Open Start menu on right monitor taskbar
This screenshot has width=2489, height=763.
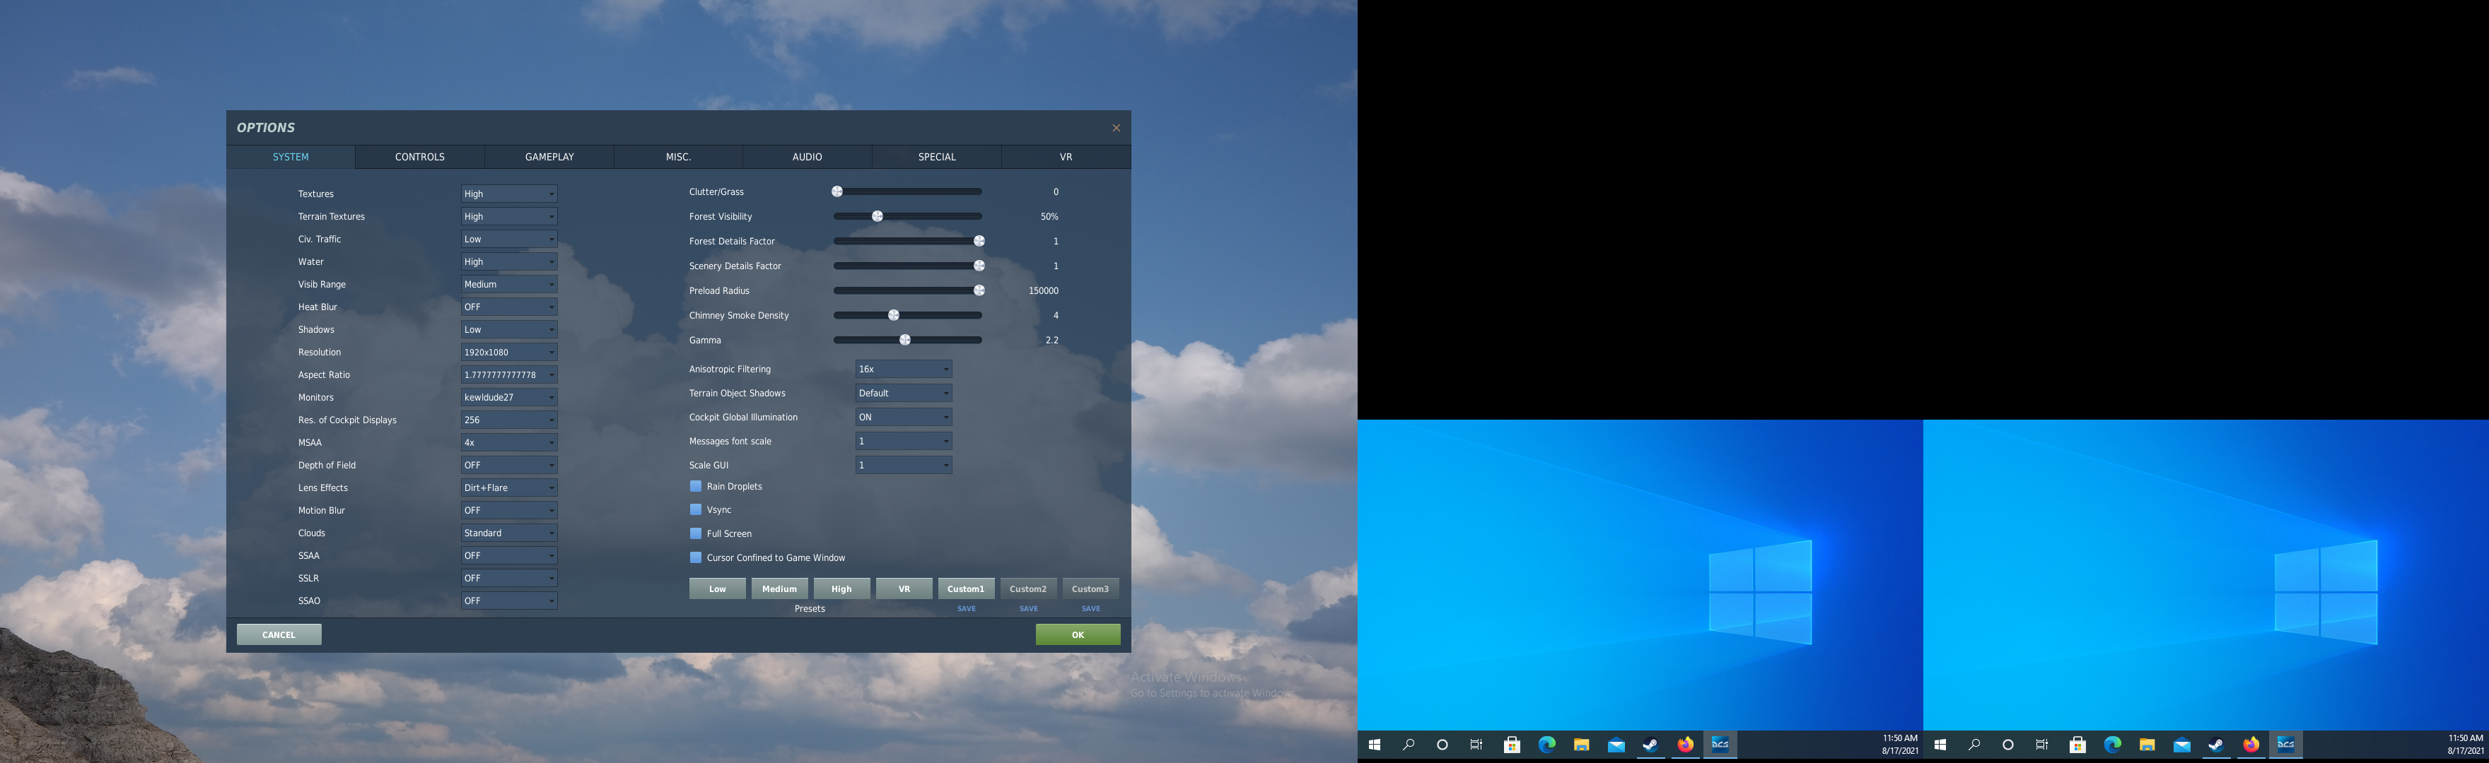(1939, 745)
